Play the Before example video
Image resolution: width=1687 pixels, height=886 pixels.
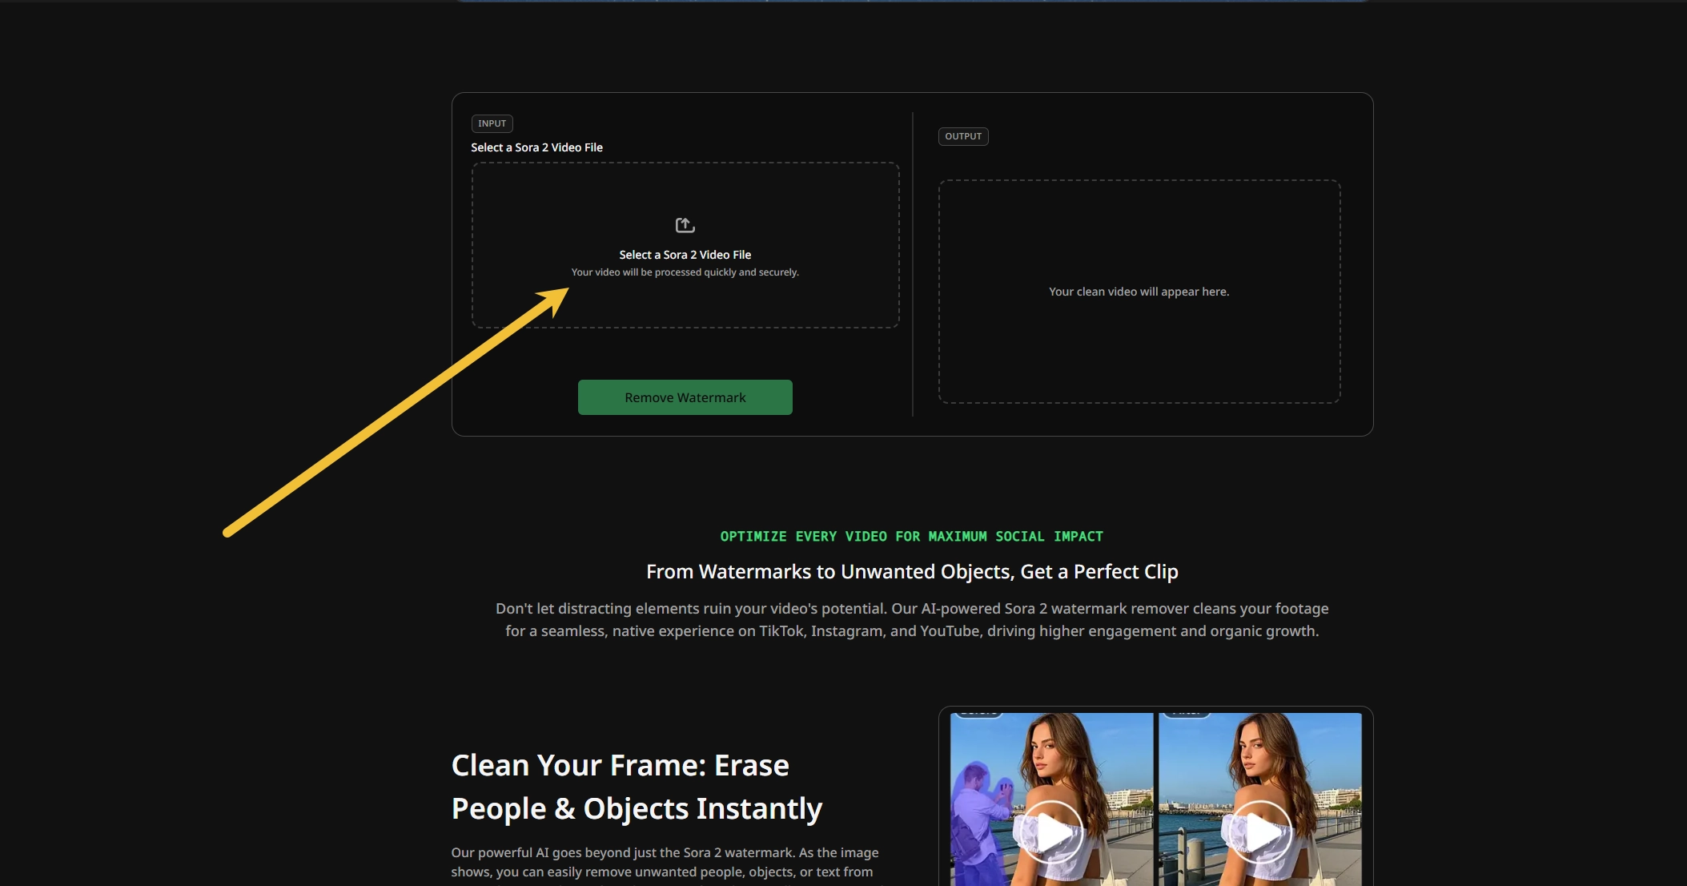(x=1050, y=833)
